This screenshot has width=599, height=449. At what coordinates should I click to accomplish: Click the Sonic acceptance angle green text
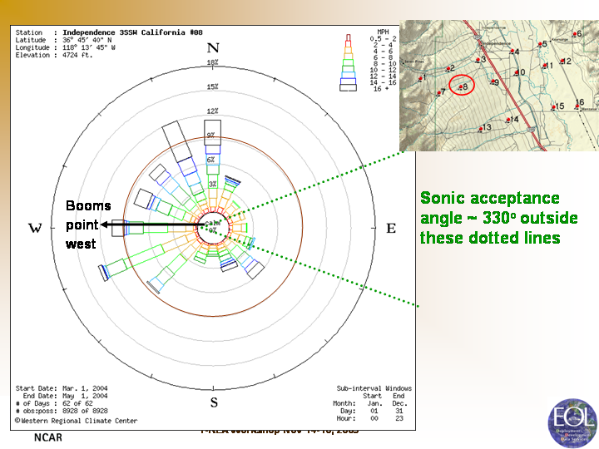[x=490, y=217]
